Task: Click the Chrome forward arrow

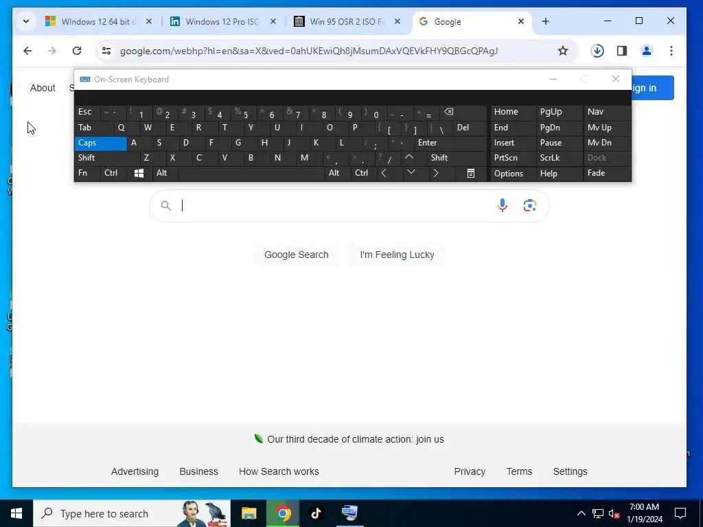Action: tap(52, 51)
